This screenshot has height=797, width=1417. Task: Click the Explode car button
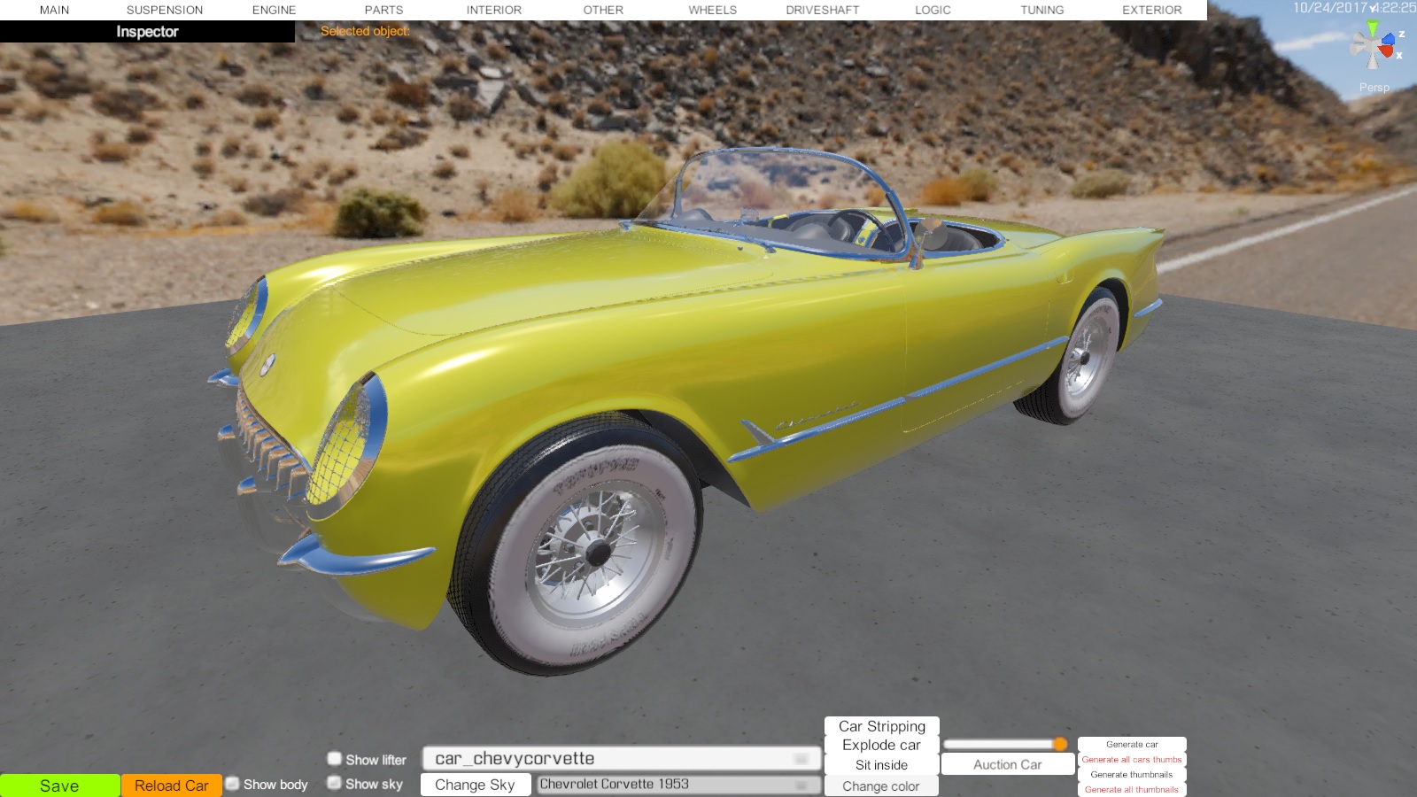(x=881, y=746)
